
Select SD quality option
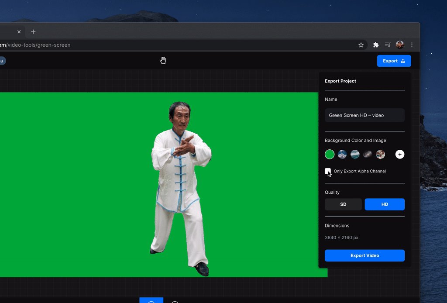coord(343,204)
